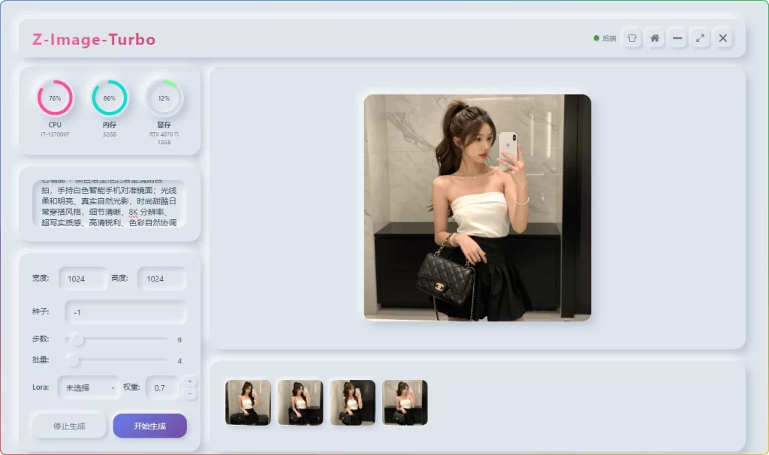Increase Lora weight with plus button
769x455 pixels.
189,381
